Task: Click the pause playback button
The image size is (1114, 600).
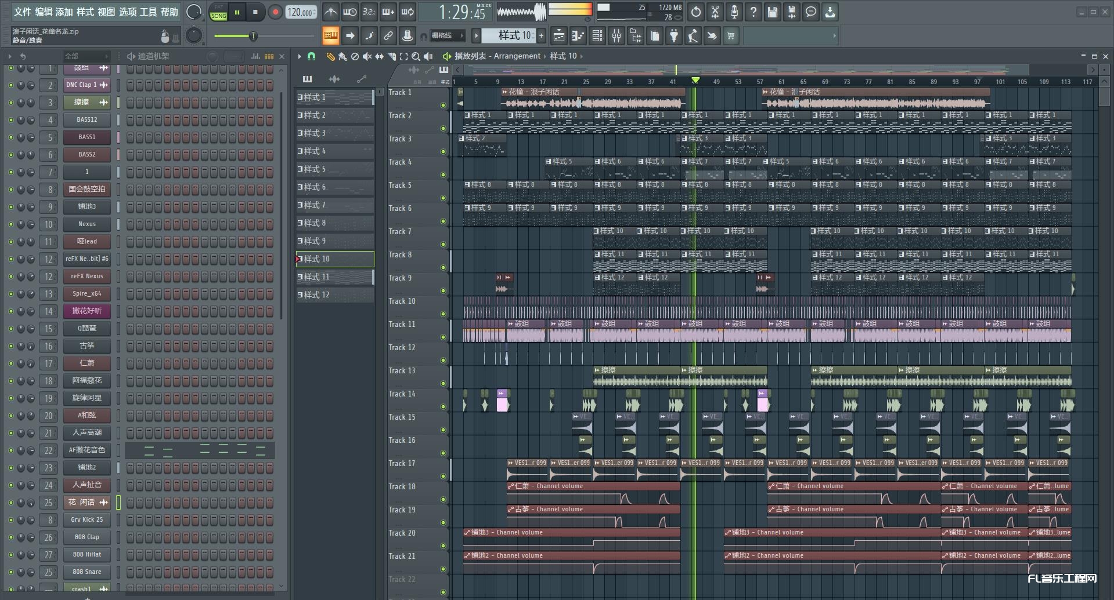Action: [237, 12]
